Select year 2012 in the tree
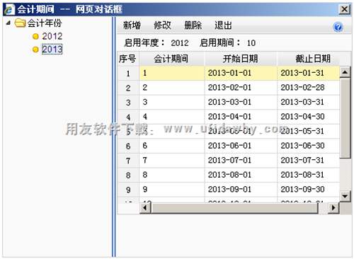Viewport: 354px width, 259px height. click(x=52, y=36)
